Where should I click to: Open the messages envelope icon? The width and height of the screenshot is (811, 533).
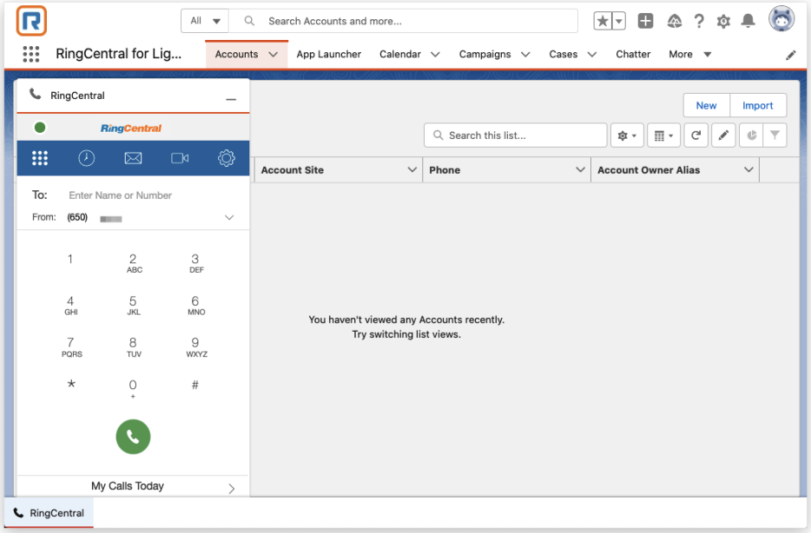coord(133,158)
